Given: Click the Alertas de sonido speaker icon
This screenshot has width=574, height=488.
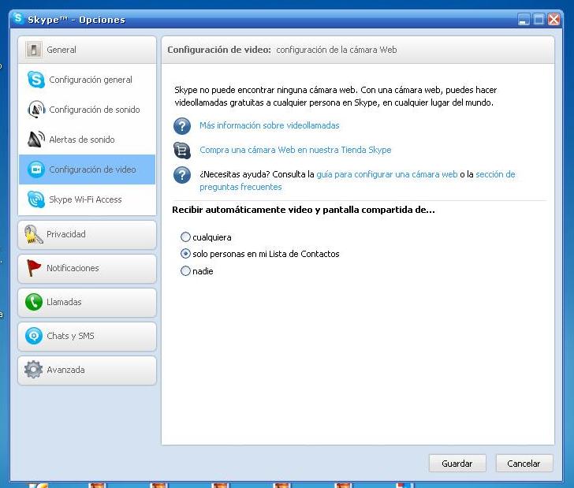Looking at the screenshot, I should pyautogui.click(x=35, y=140).
